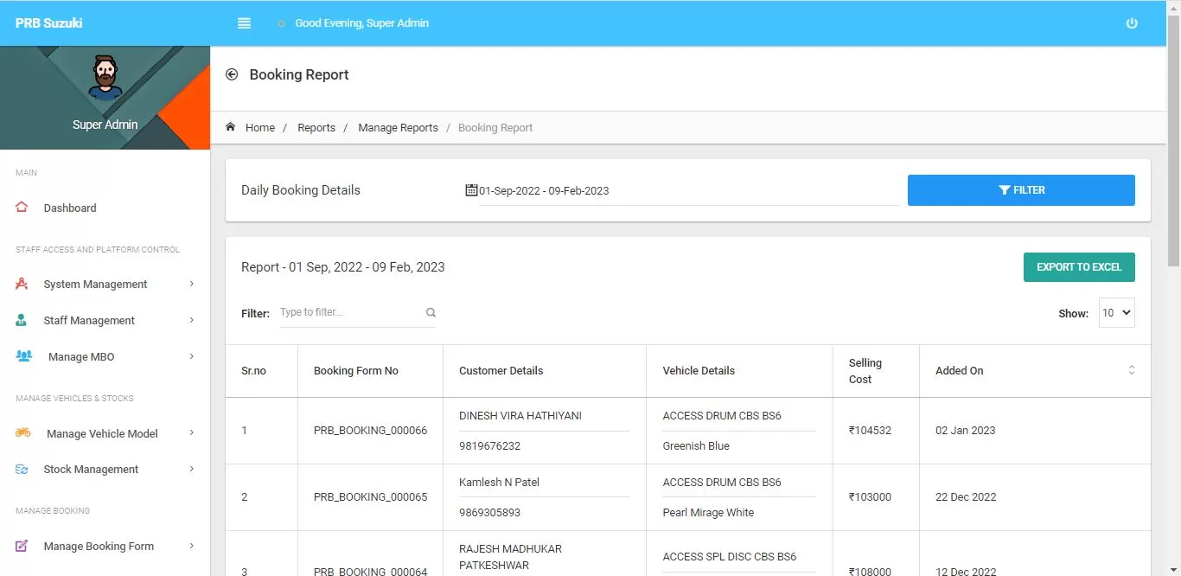Expand Manage Booking Form chevron
This screenshot has width=1181, height=576.
tap(192, 546)
